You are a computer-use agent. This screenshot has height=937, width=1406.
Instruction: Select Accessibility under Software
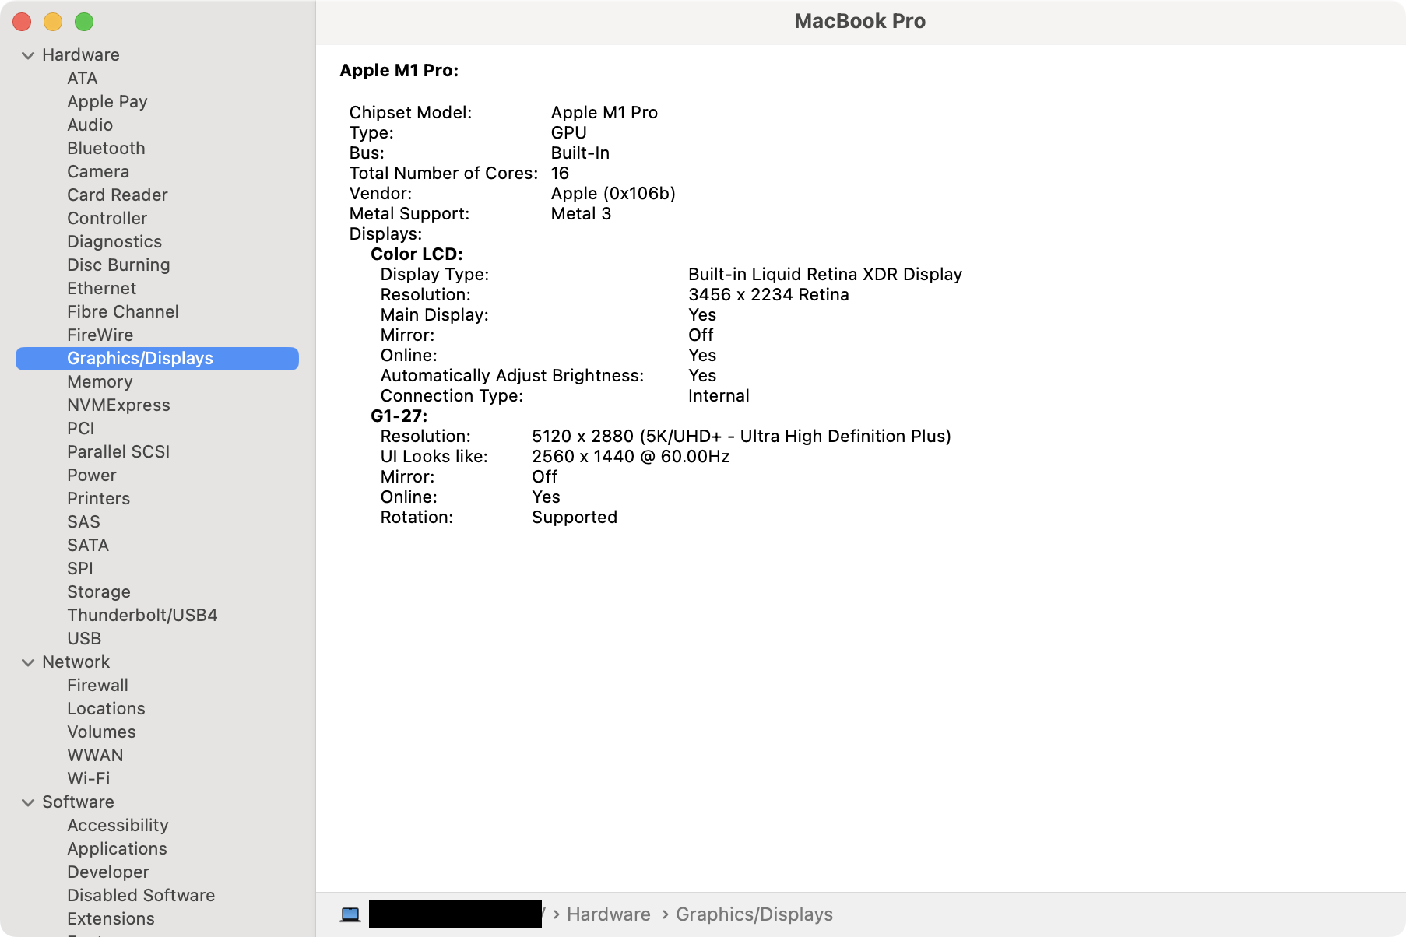[x=118, y=826]
